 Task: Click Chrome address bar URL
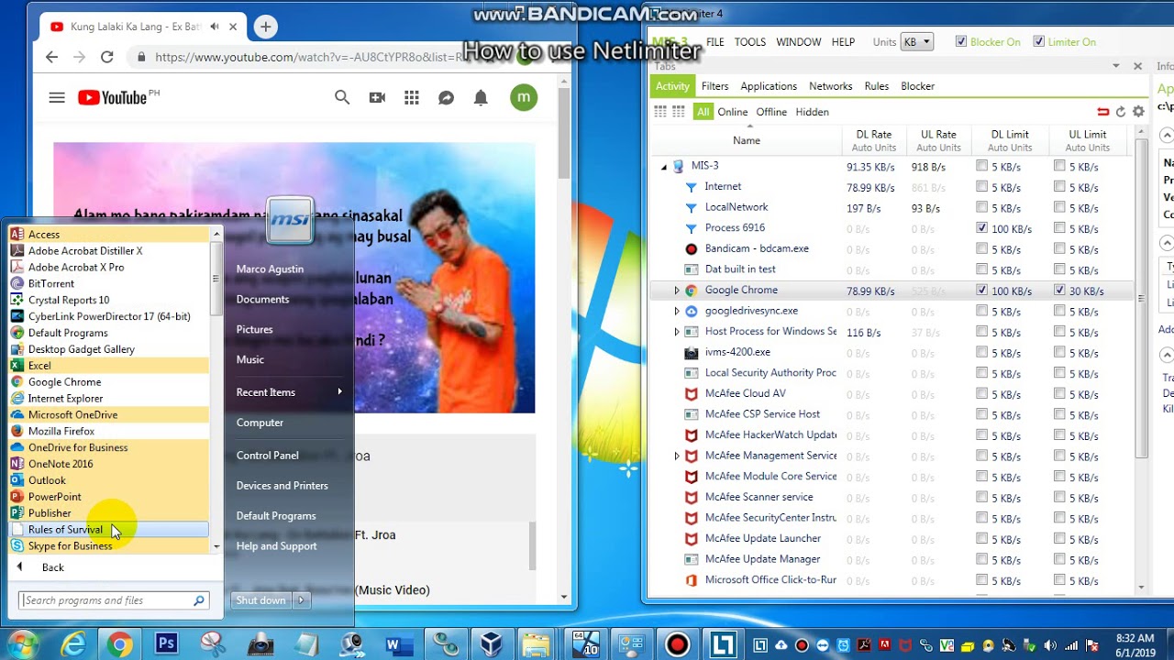(x=307, y=57)
